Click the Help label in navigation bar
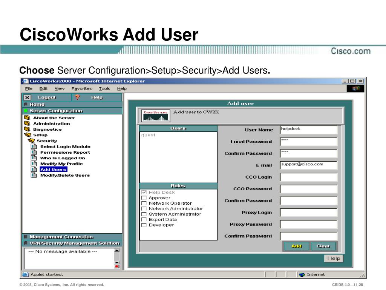Image resolution: width=386 pixels, height=290 pixels. point(97,97)
